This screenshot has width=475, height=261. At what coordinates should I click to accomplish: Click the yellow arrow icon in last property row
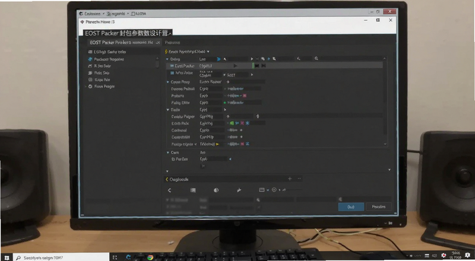point(217,144)
